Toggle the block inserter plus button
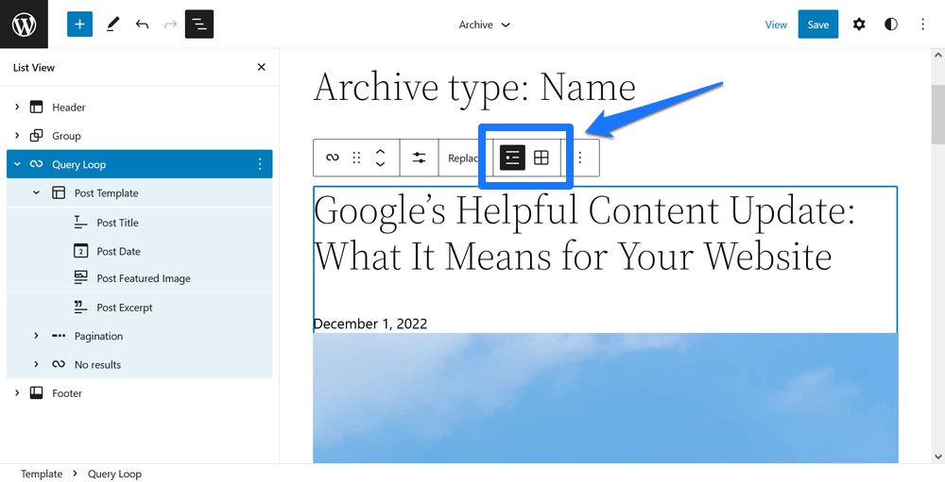This screenshot has width=945, height=482. pos(79,25)
